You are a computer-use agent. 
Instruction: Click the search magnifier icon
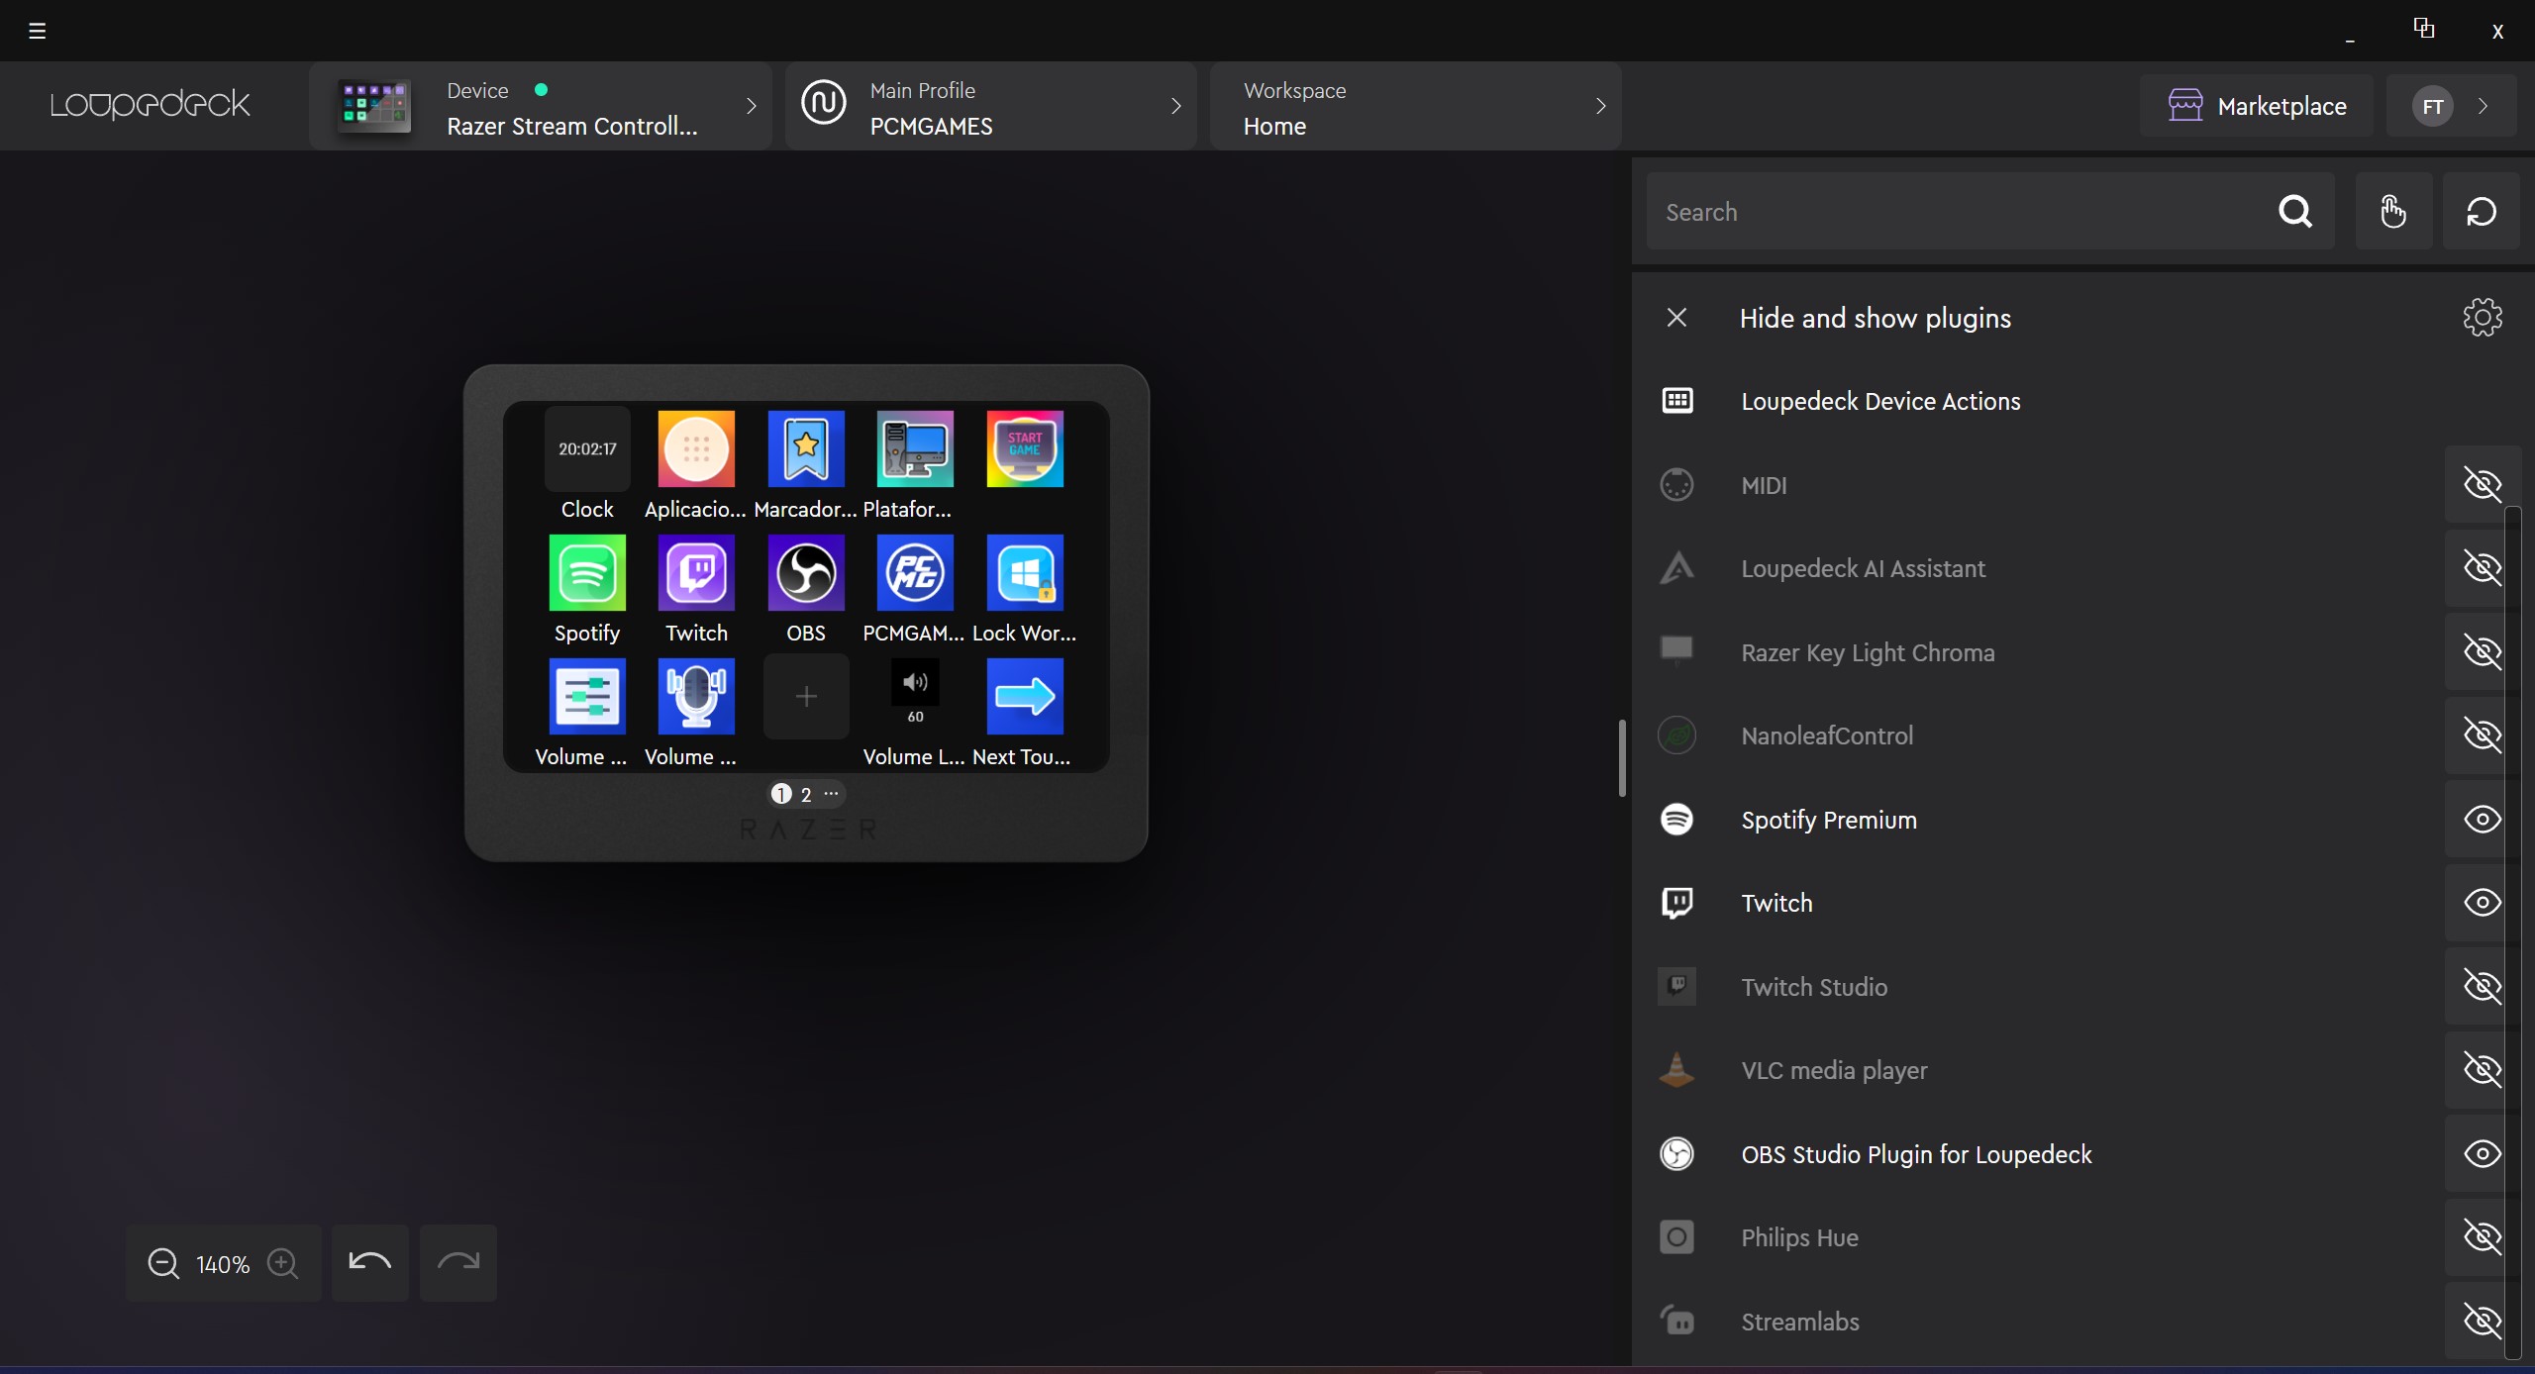[x=2295, y=211]
